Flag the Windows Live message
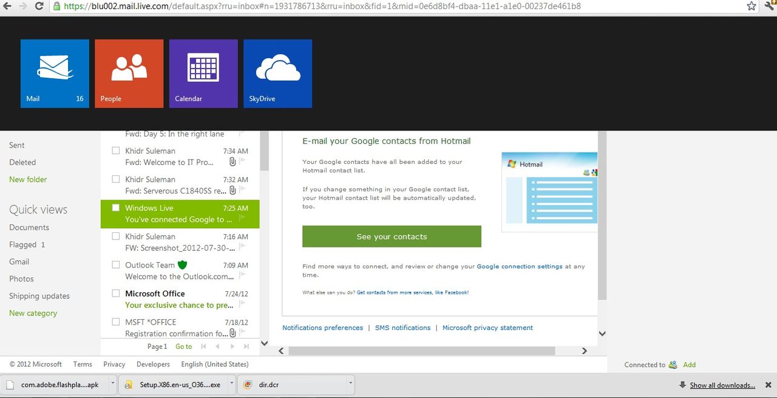This screenshot has height=398, width=777. 243,219
